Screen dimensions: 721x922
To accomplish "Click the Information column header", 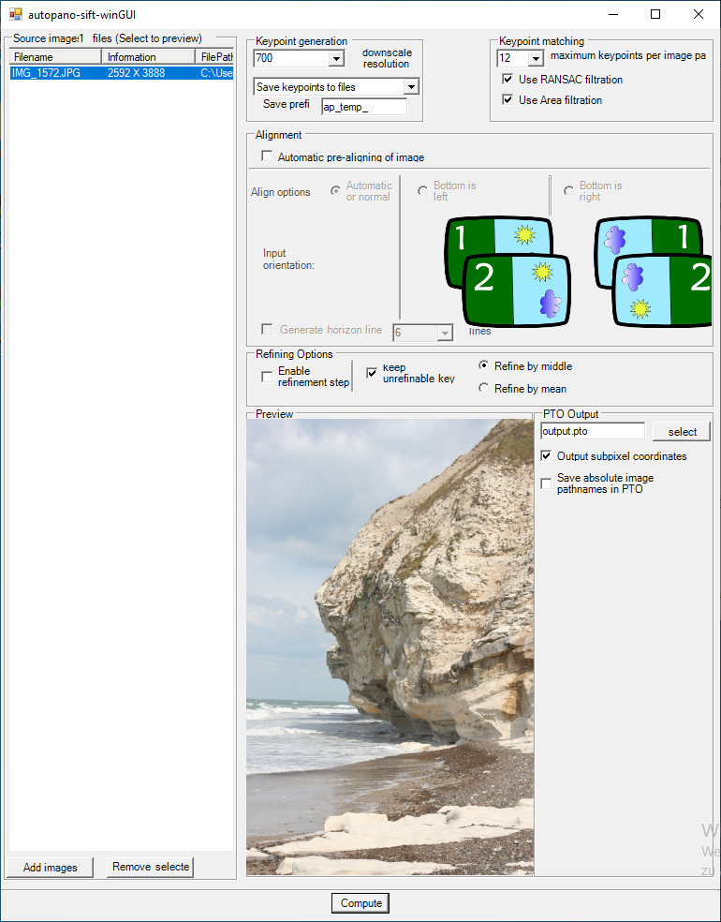I will point(148,57).
